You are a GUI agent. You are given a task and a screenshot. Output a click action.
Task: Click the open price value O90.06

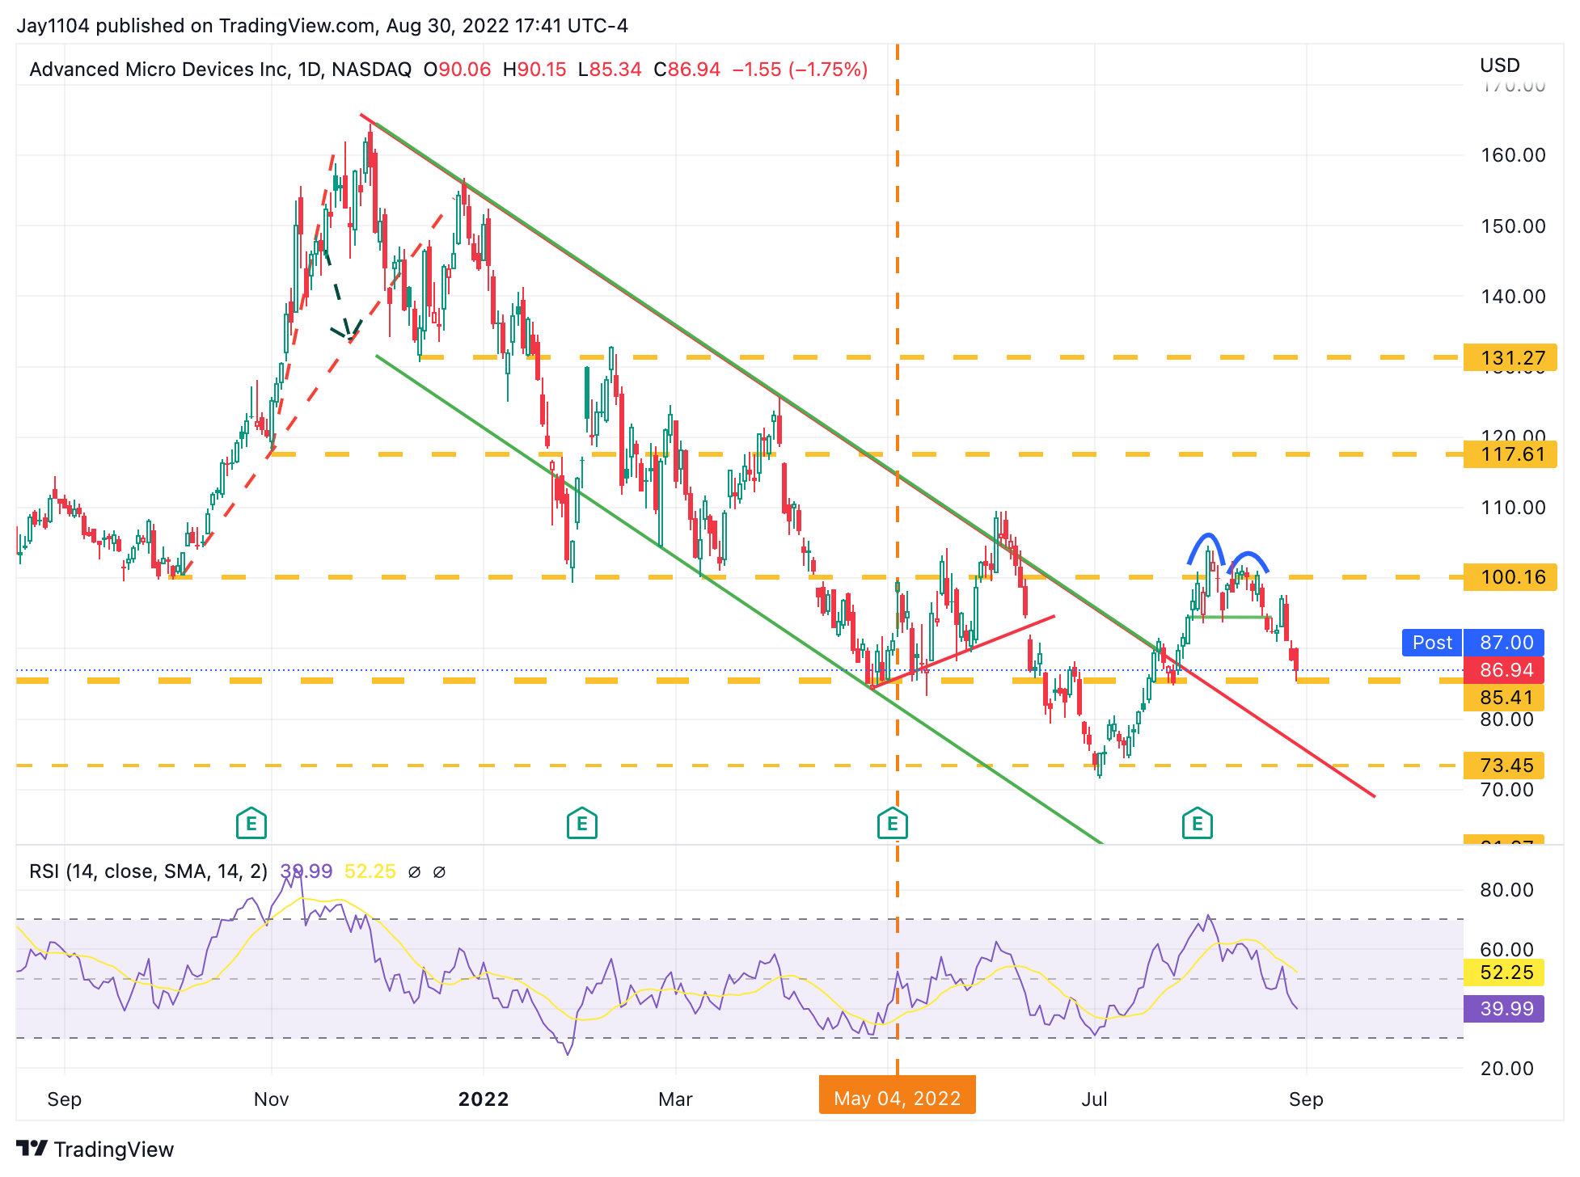pyautogui.click(x=457, y=70)
